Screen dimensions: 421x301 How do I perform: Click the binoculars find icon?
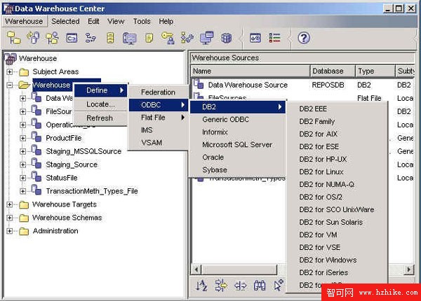pos(260,286)
